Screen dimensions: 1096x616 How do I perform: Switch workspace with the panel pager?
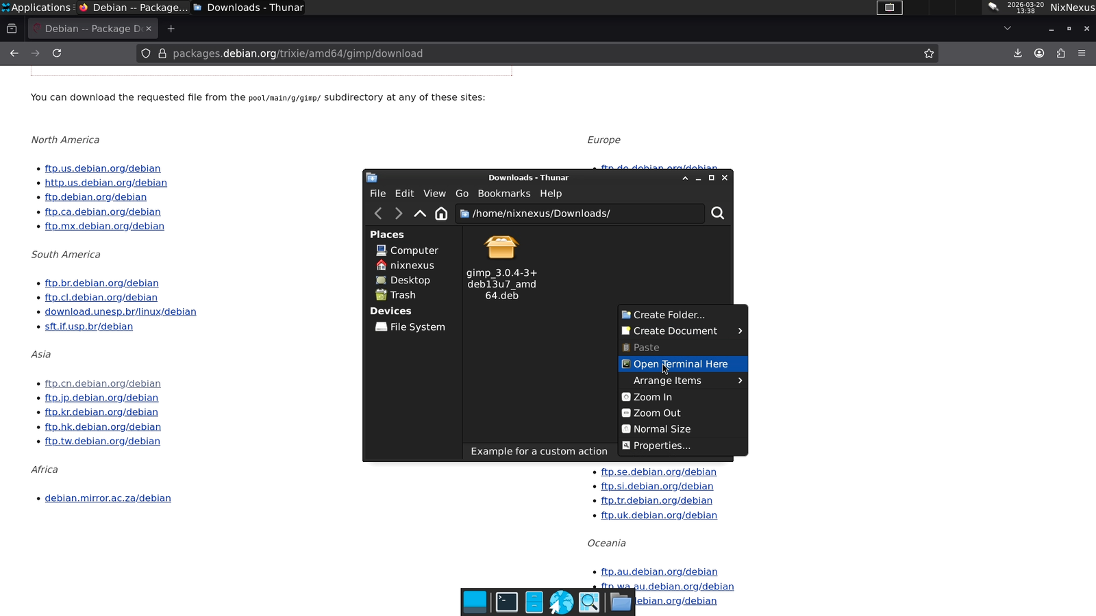(889, 8)
